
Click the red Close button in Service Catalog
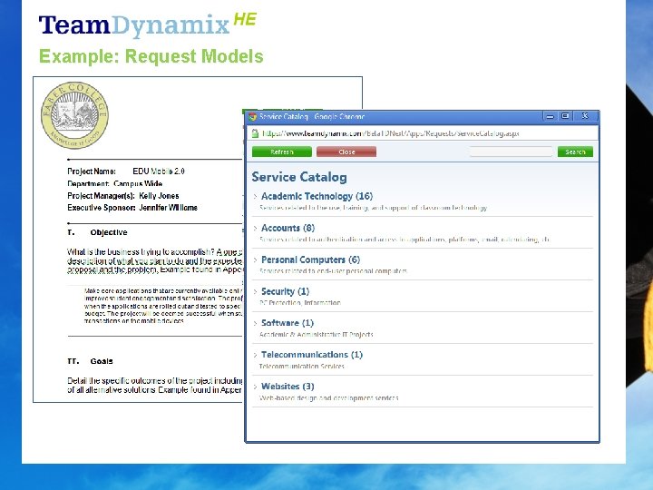point(346,152)
